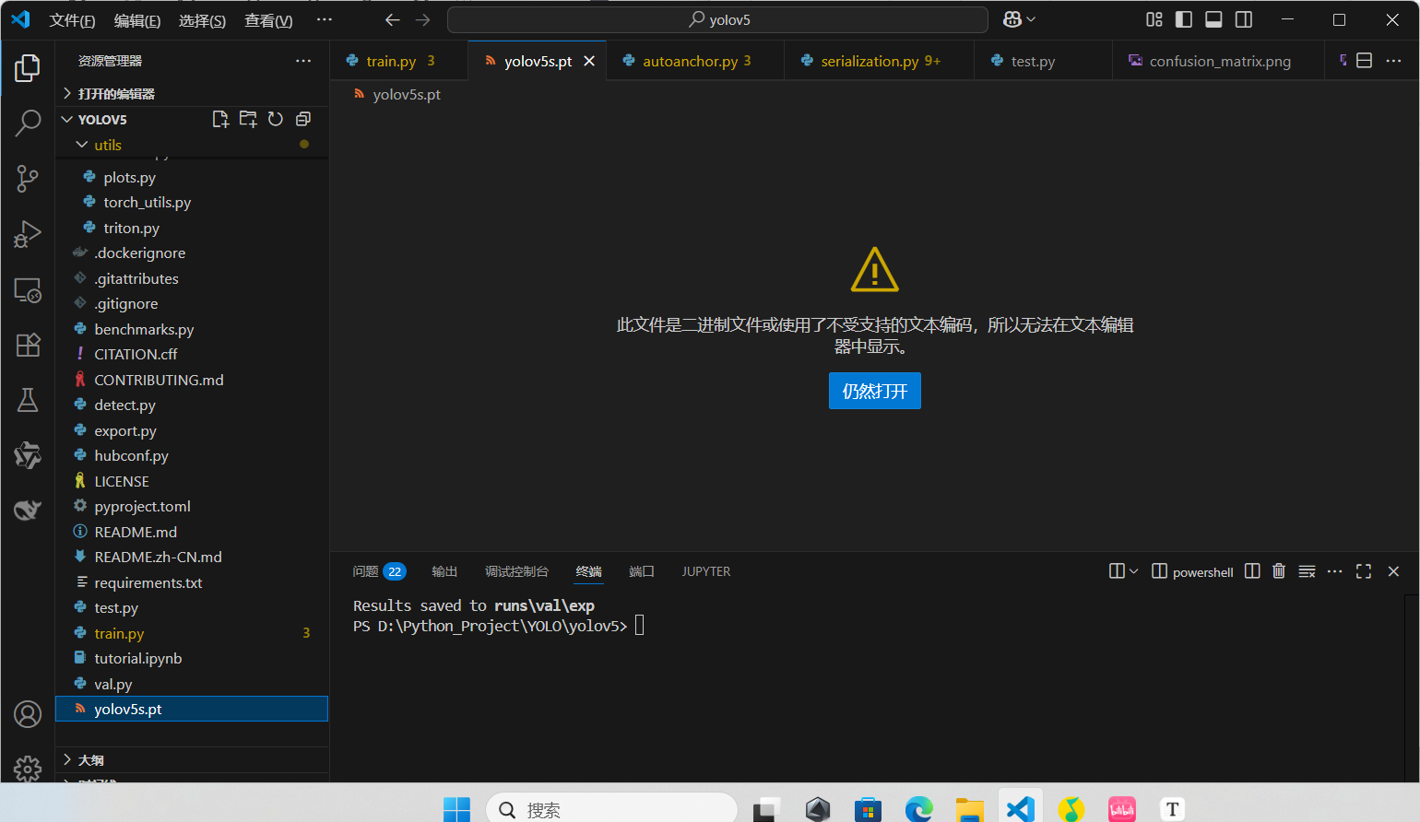Open the Testing flask view
This screenshot has width=1420, height=822.
tap(28, 400)
